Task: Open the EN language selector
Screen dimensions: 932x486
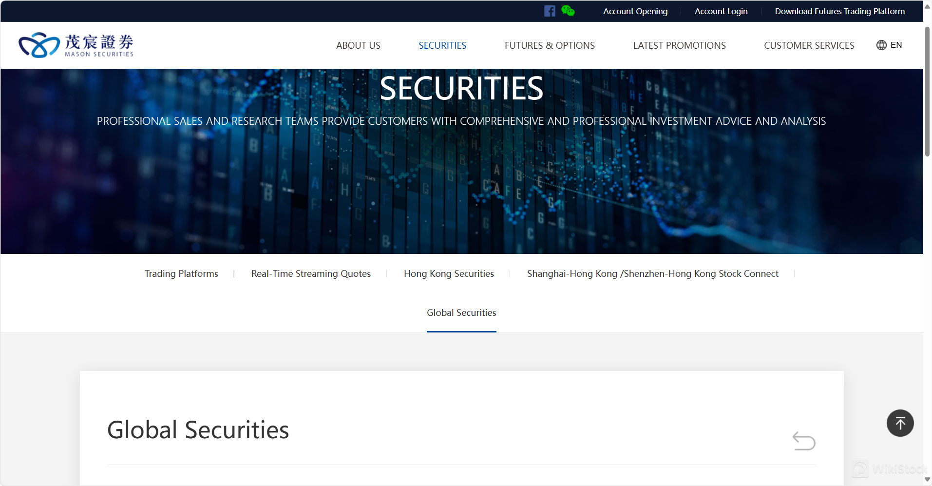Action: tap(896, 45)
